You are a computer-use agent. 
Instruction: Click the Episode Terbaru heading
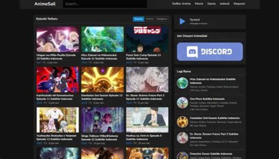click(47, 19)
